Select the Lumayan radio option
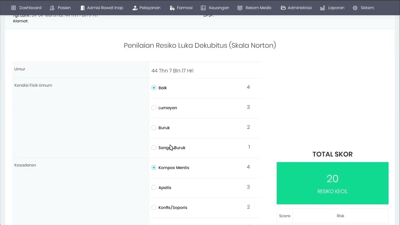The width and height of the screenshot is (400, 225). point(154,108)
